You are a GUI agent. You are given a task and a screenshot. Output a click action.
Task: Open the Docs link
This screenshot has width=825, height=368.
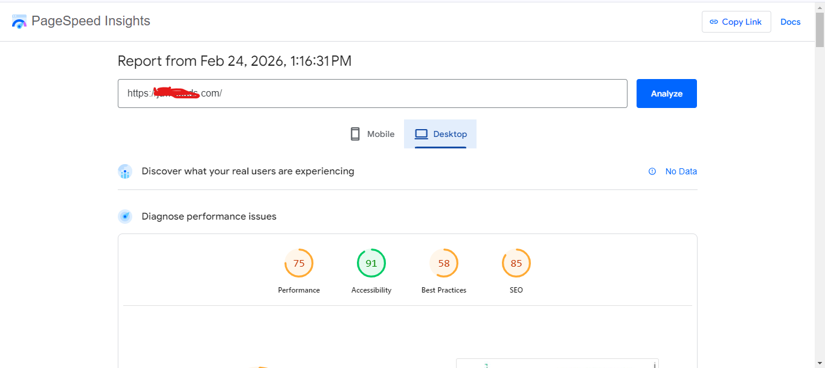pyautogui.click(x=790, y=22)
